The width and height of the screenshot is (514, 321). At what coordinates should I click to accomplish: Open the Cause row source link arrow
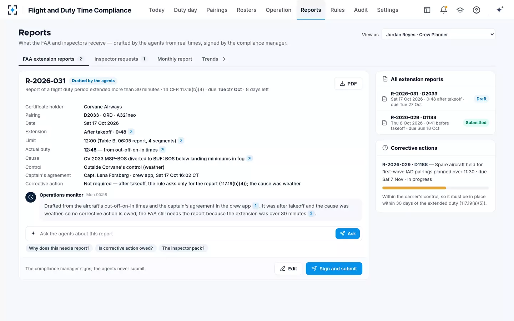click(250, 158)
